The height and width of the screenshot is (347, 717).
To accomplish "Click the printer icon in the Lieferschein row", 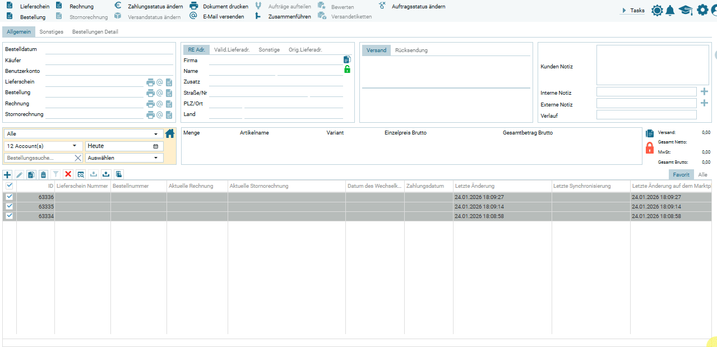I will coord(150,82).
